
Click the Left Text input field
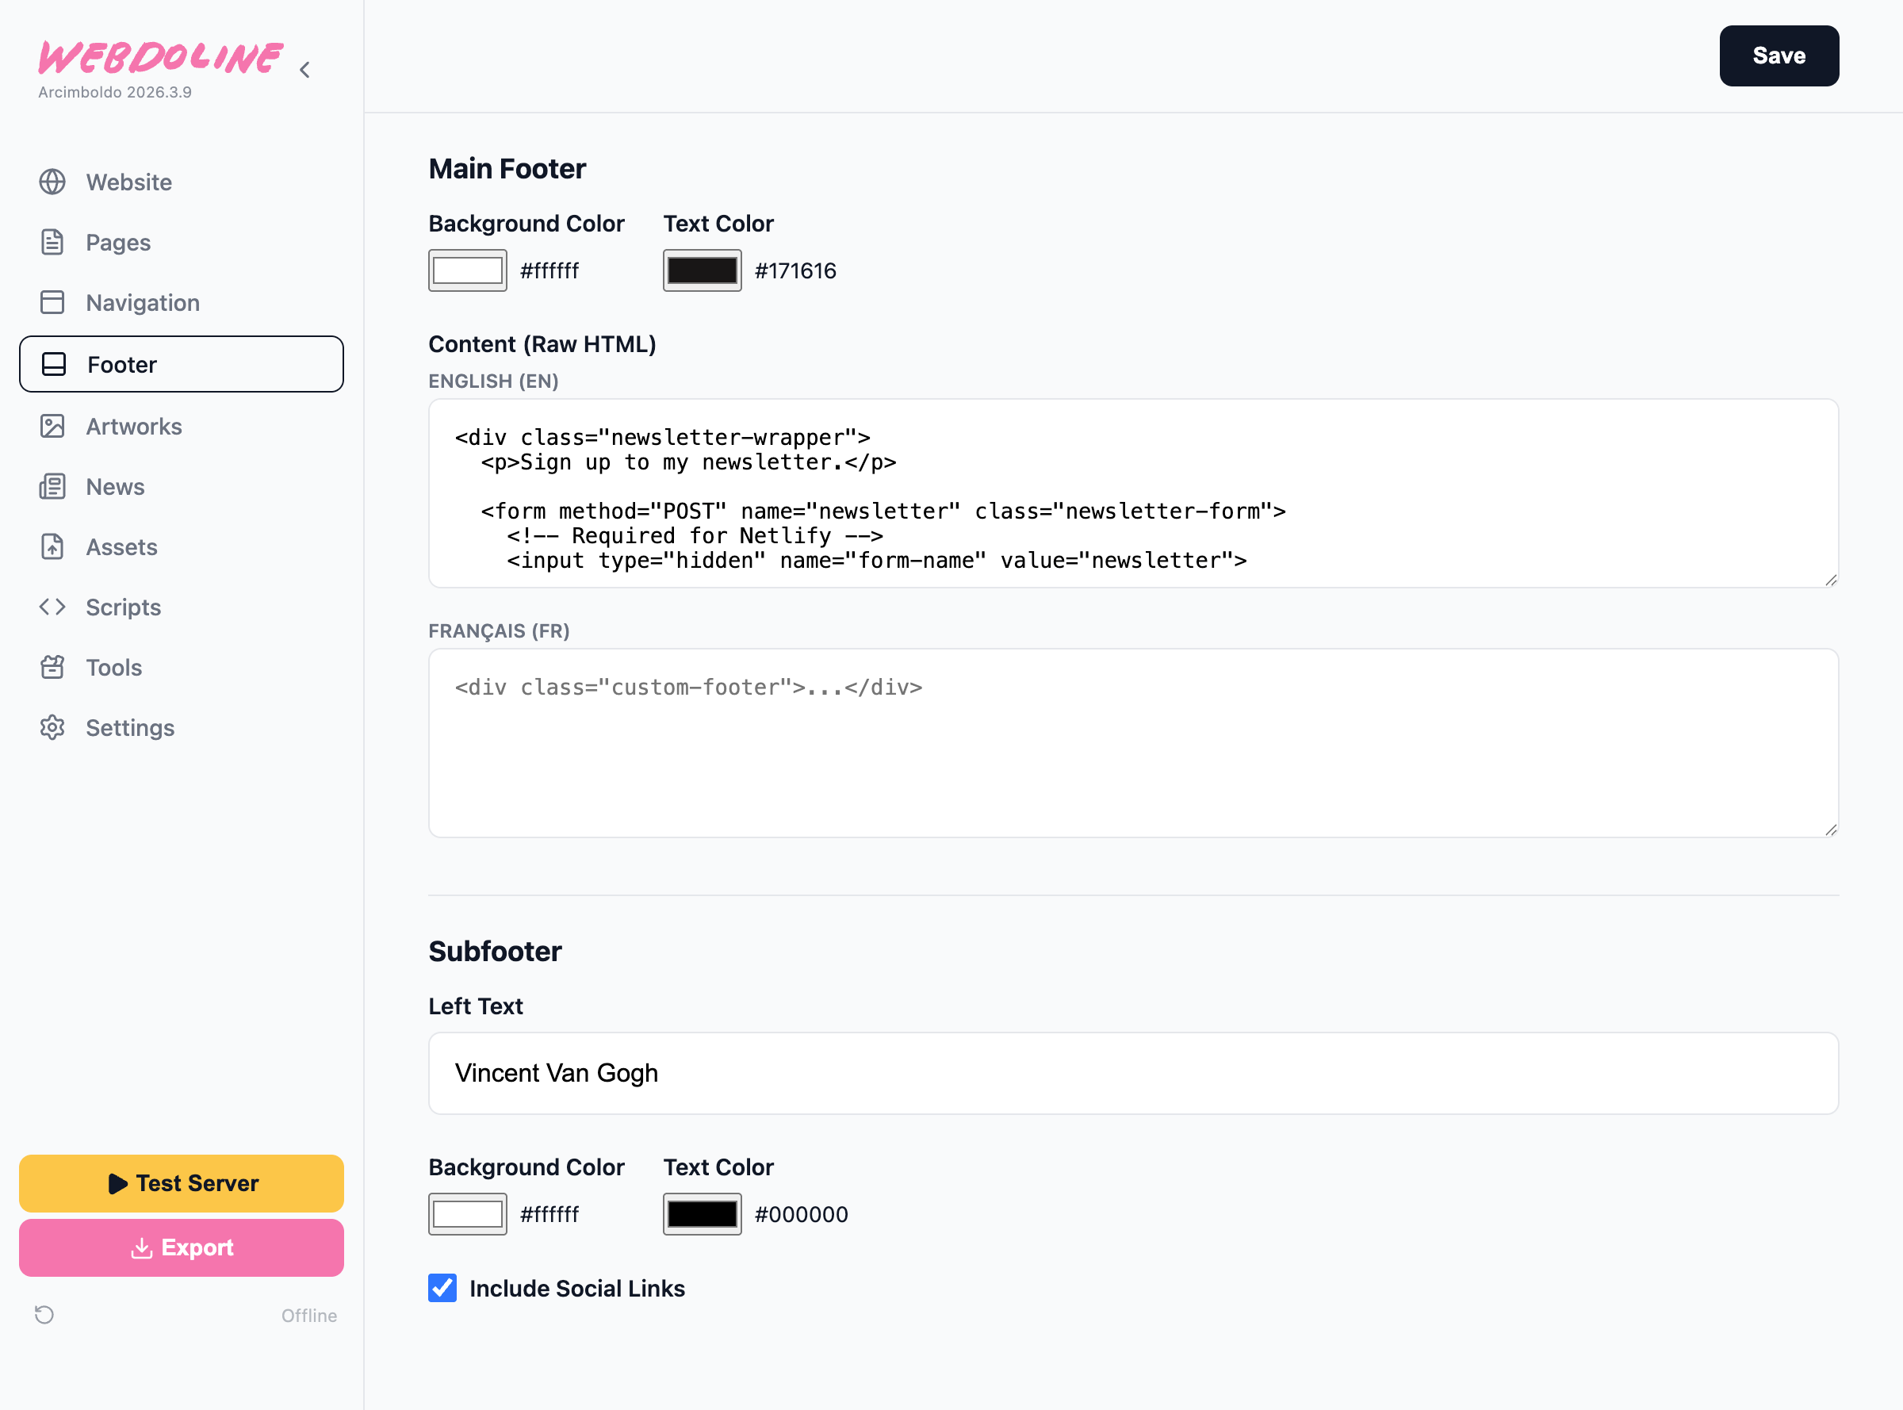point(1132,1073)
